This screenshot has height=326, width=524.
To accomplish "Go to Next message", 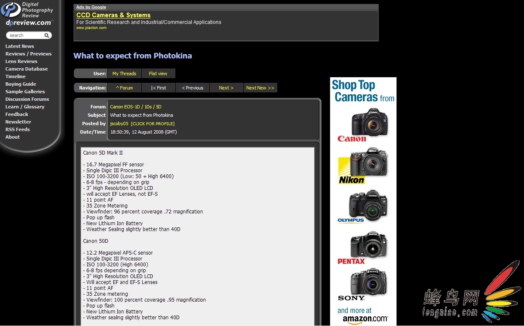I will (226, 88).
